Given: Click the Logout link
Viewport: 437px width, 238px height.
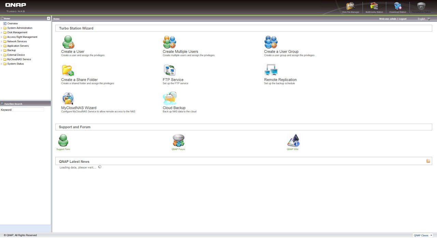Looking at the screenshot, I should [403, 19].
